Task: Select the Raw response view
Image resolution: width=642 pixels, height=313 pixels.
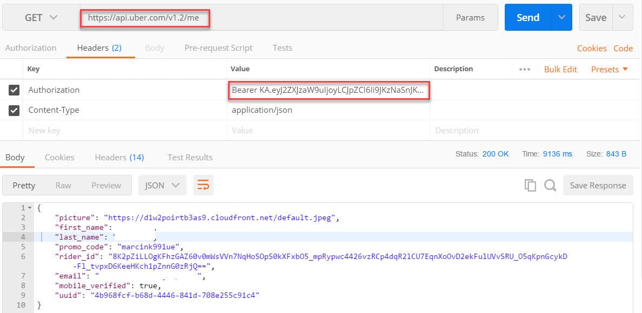Action: (63, 185)
